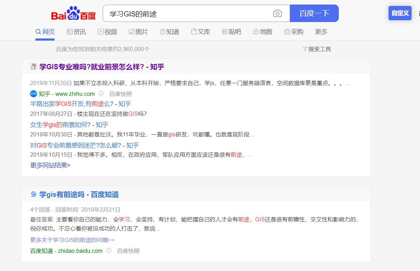420x271 pixels.
Task: Switch to the 文库 tab
Action: pos(201,32)
